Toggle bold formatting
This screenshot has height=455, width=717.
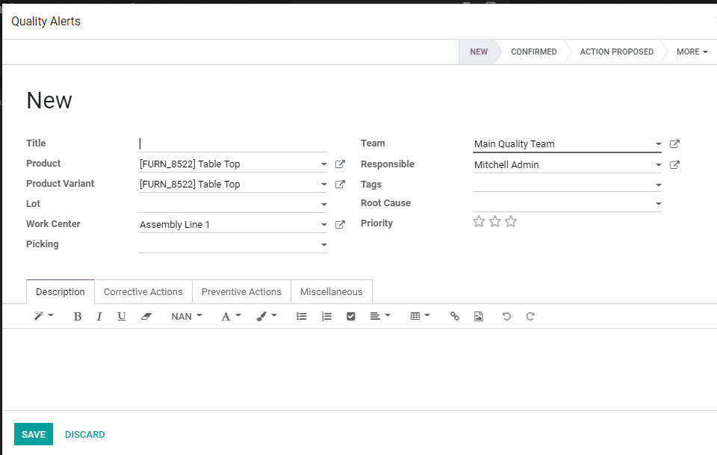tap(77, 316)
